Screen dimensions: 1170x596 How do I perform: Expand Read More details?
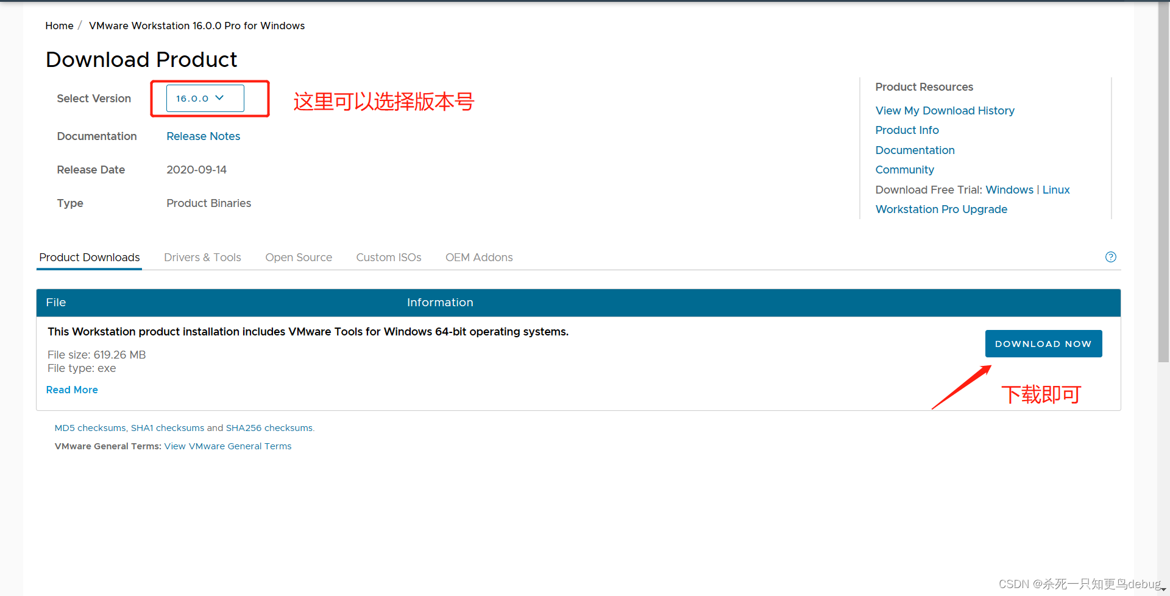click(x=72, y=390)
